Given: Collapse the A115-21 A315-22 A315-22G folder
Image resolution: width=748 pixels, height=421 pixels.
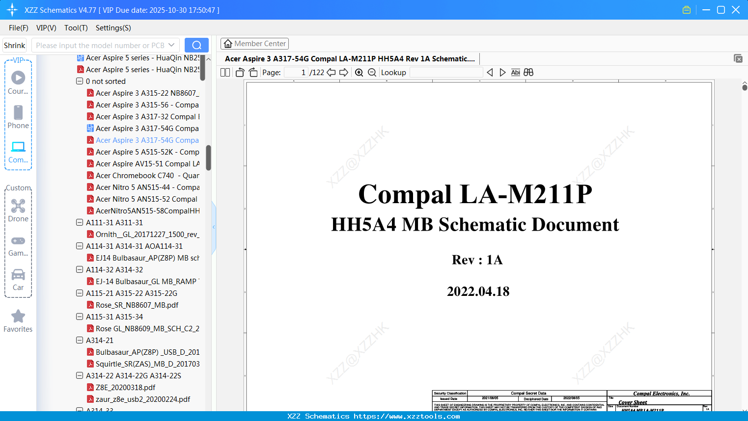Looking at the screenshot, I should [x=80, y=293].
